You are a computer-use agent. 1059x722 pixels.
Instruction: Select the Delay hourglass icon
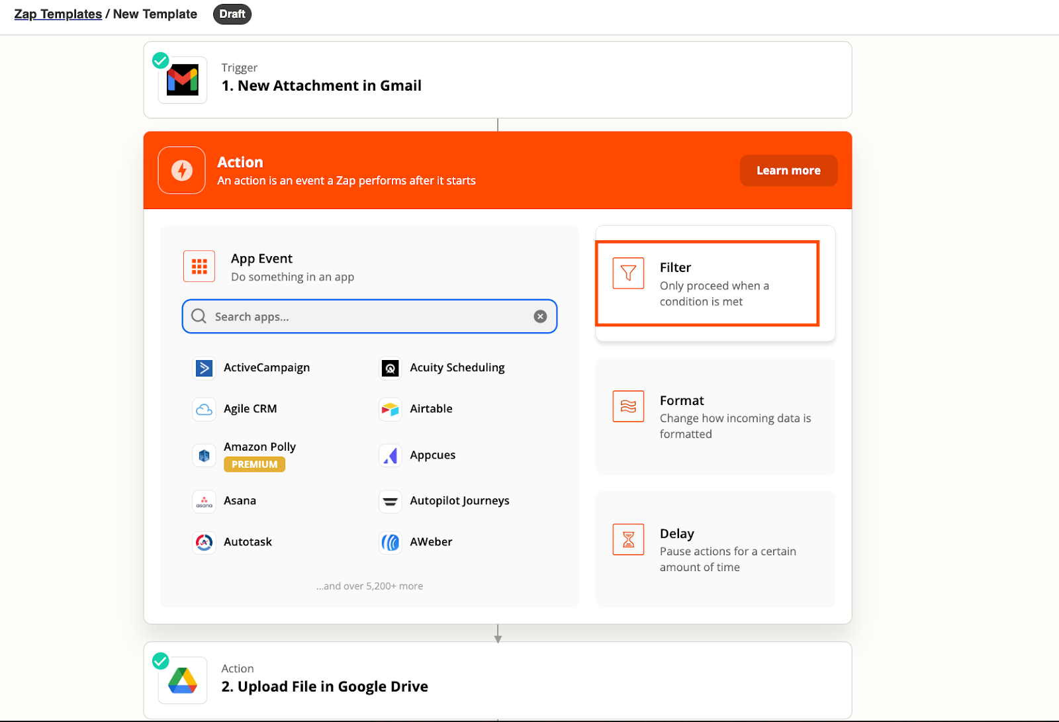click(x=628, y=539)
